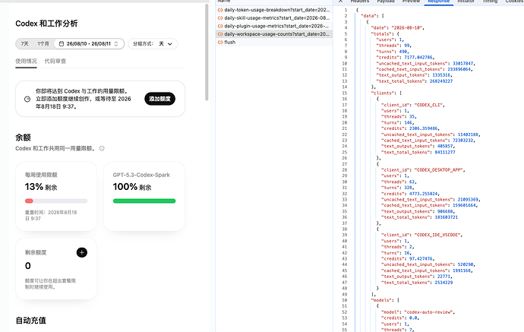Click the chevron next to 天 grouping
Image resolution: width=524 pixels, height=332 pixels.
(x=170, y=44)
